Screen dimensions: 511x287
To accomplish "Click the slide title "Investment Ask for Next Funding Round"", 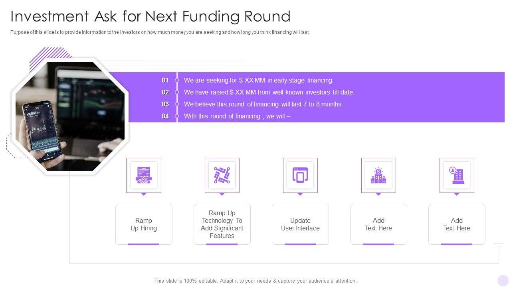I will [151, 16].
